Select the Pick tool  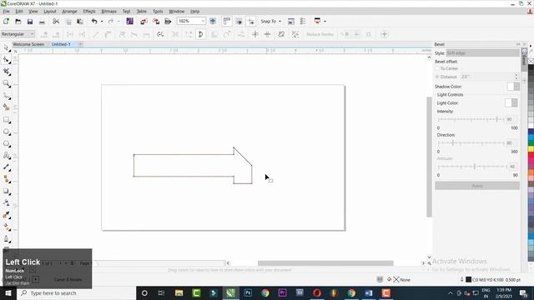coord(6,47)
